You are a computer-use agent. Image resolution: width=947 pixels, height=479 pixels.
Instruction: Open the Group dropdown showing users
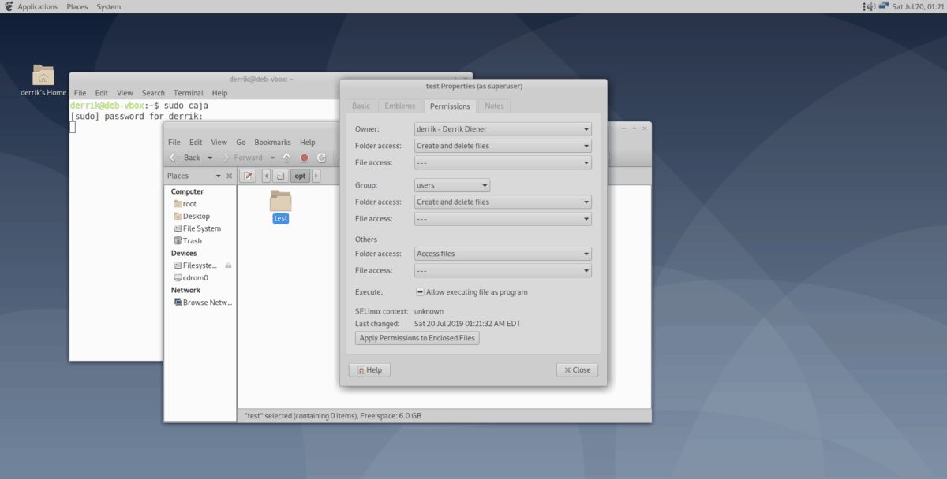click(452, 185)
